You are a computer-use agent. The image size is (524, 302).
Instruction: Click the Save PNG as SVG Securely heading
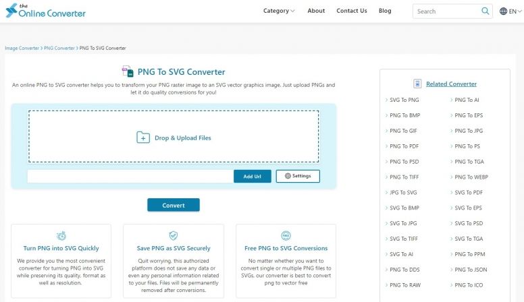174,248
